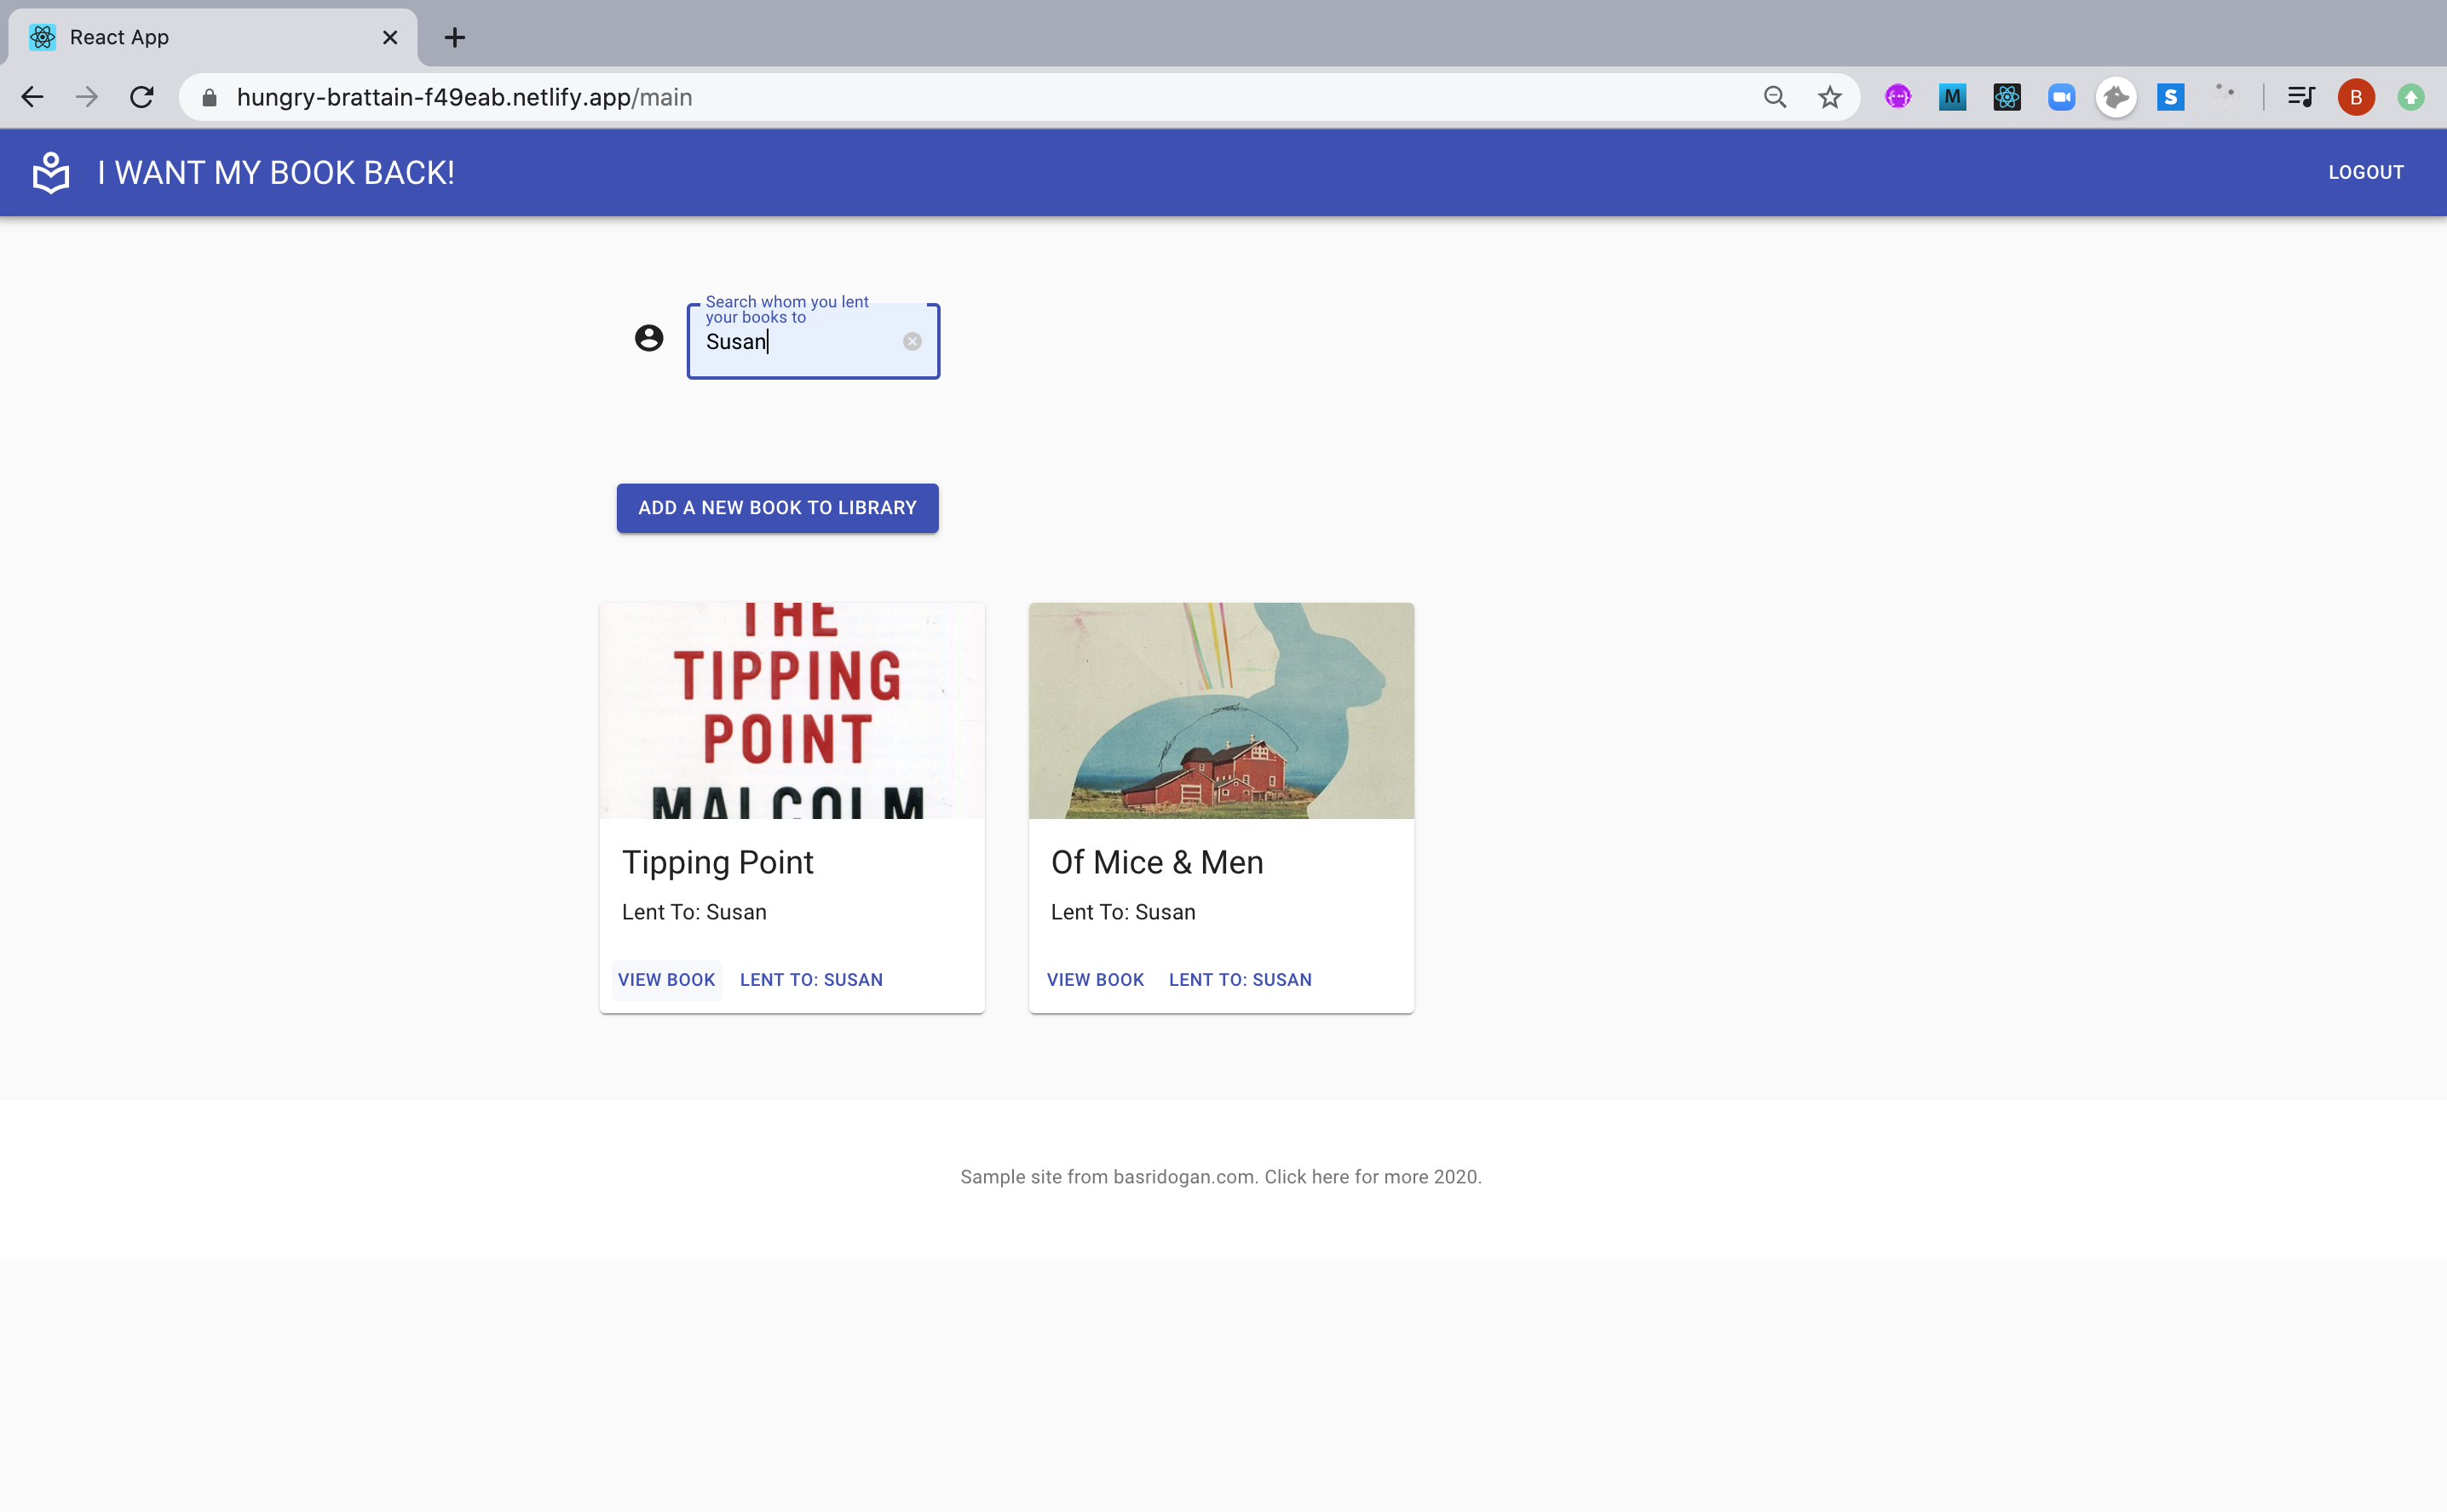This screenshot has width=2447, height=1512.
Task: Click the search field containing Susan
Action: pyautogui.click(x=813, y=341)
